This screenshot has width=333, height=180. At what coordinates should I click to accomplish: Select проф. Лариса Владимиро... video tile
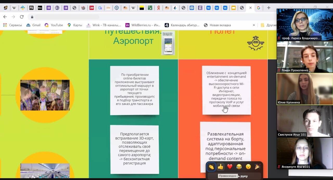click(x=305, y=24)
